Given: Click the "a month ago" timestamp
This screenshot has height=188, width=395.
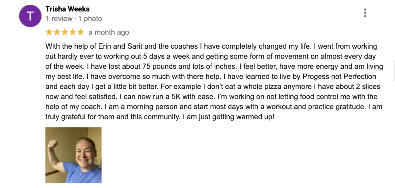Looking at the screenshot, I should point(109,32).
